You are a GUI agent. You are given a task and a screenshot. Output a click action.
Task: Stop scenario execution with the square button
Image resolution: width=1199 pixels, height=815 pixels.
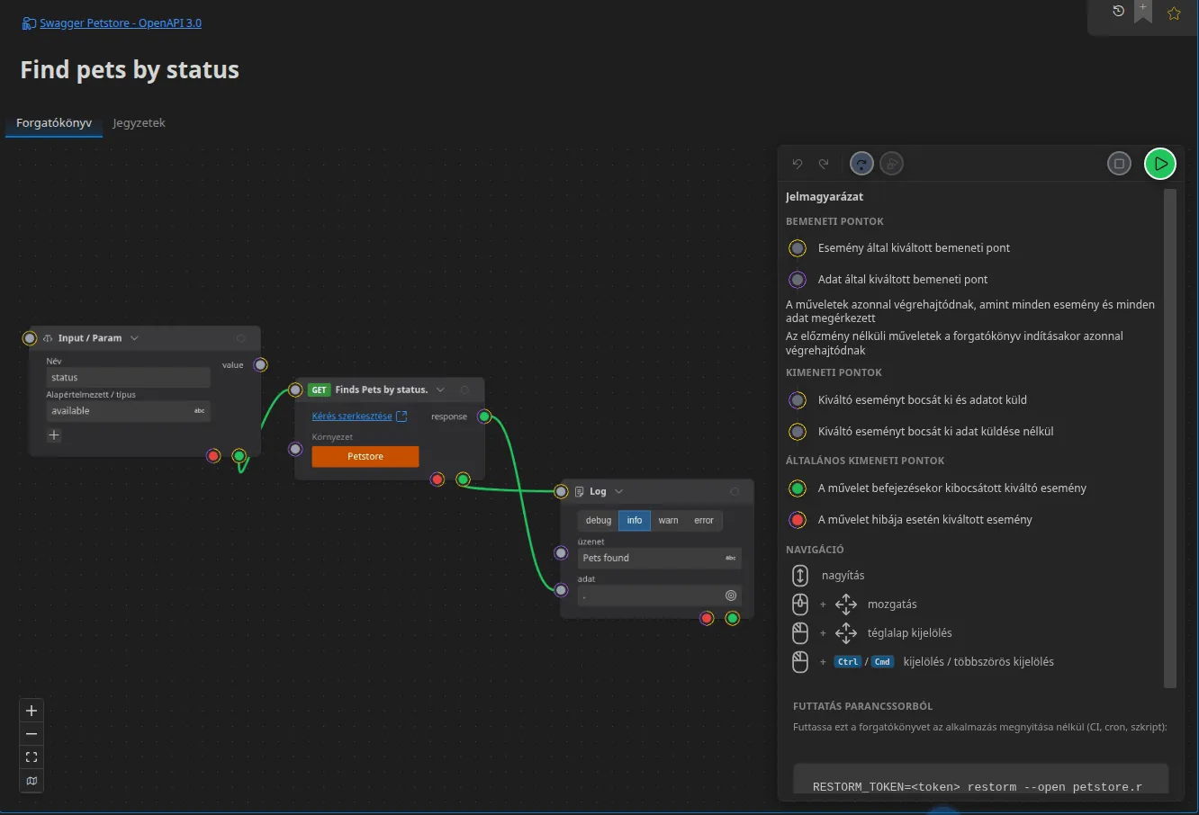tap(1119, 164)
